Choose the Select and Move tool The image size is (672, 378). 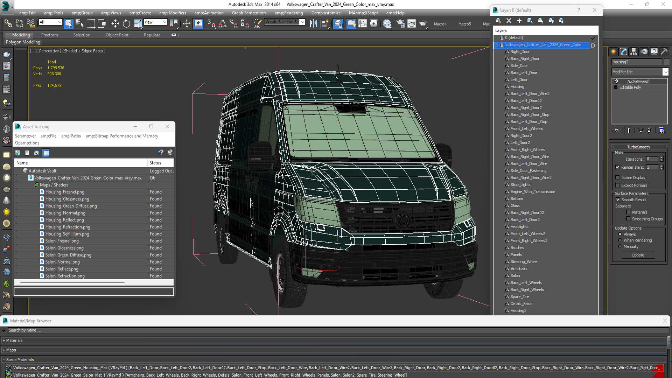(115, 23)
